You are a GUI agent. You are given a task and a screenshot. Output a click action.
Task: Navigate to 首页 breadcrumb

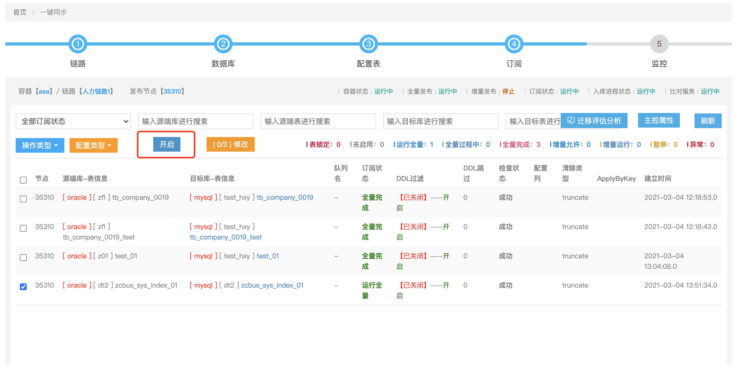pos(20,12)
